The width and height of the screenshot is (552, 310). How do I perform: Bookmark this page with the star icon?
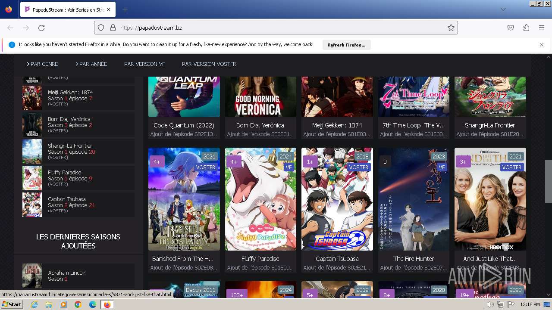(451, 28)
